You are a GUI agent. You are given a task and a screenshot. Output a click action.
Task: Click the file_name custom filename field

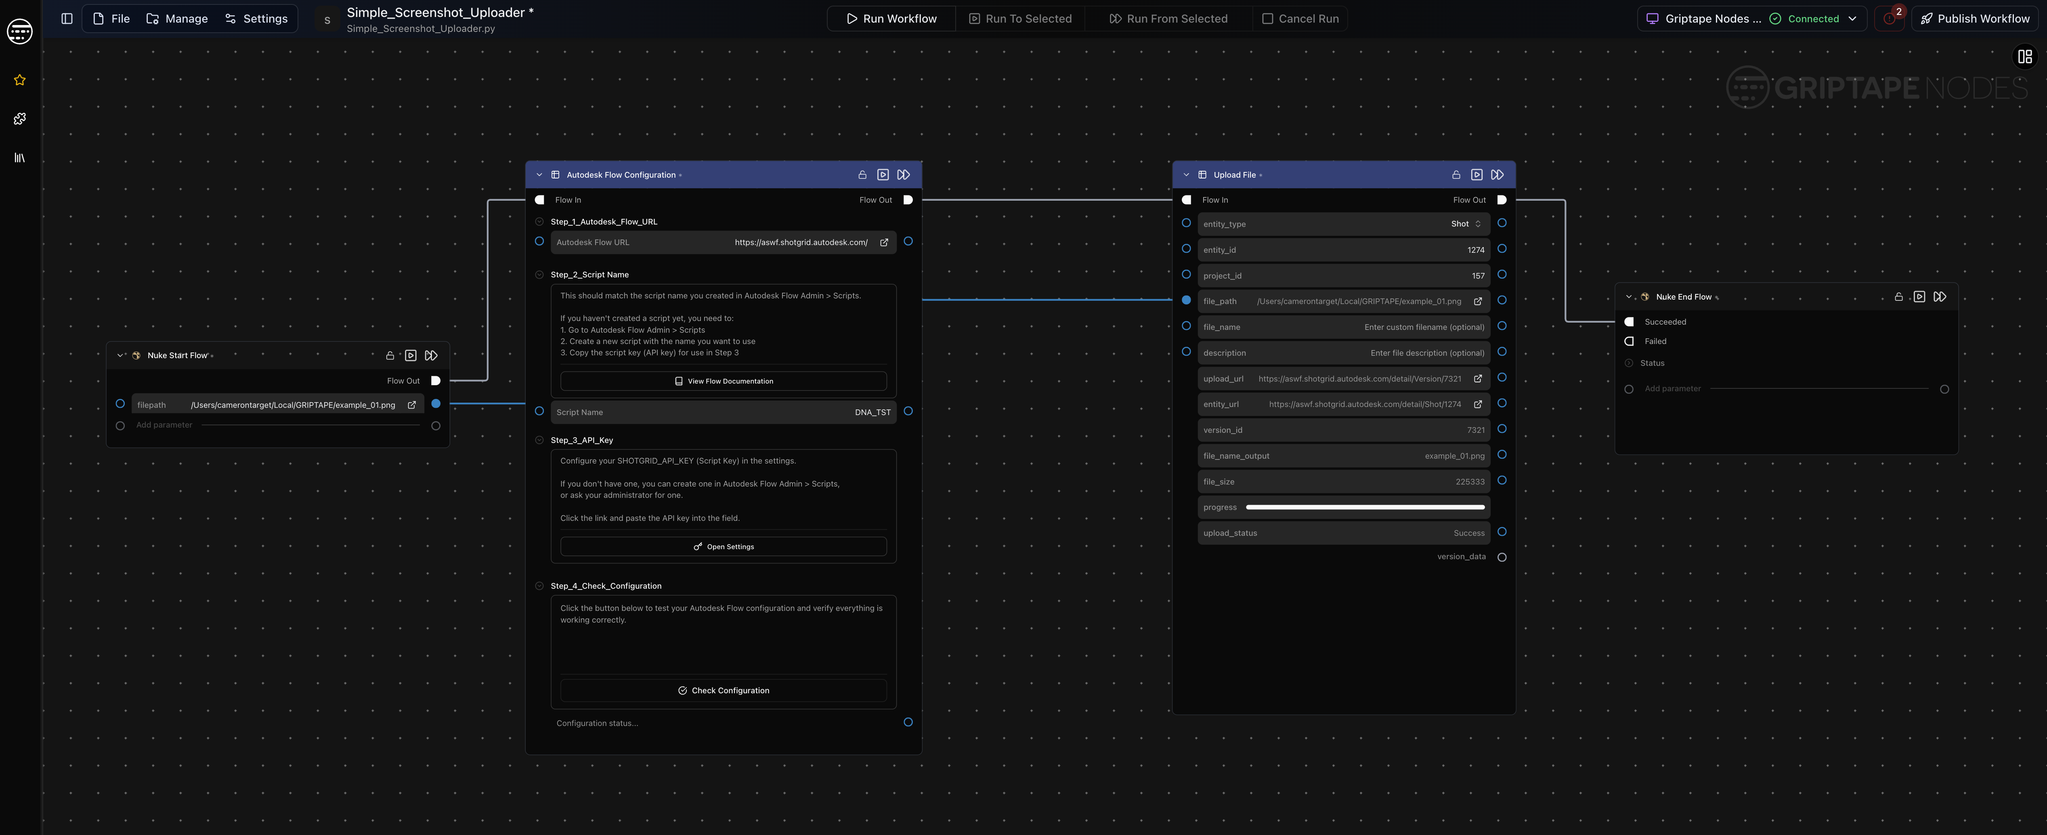coord(1344,327)
